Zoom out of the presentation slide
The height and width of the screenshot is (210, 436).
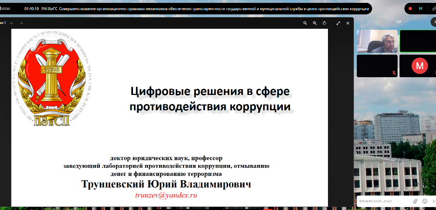(305, 23)
